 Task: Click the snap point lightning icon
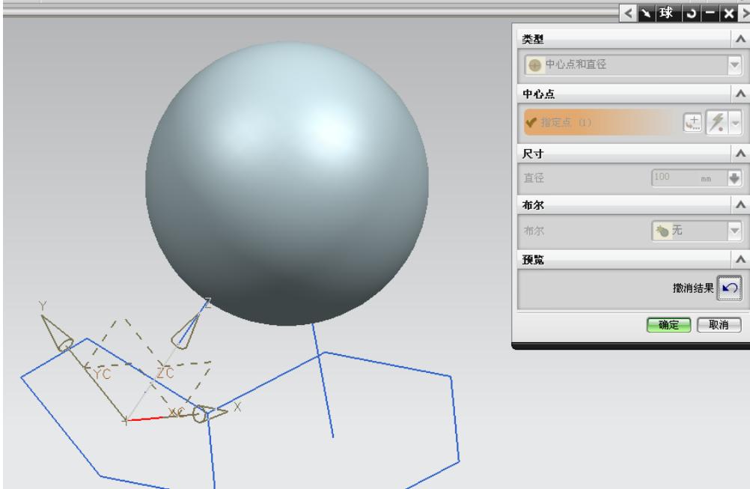(x=717, y=123)
